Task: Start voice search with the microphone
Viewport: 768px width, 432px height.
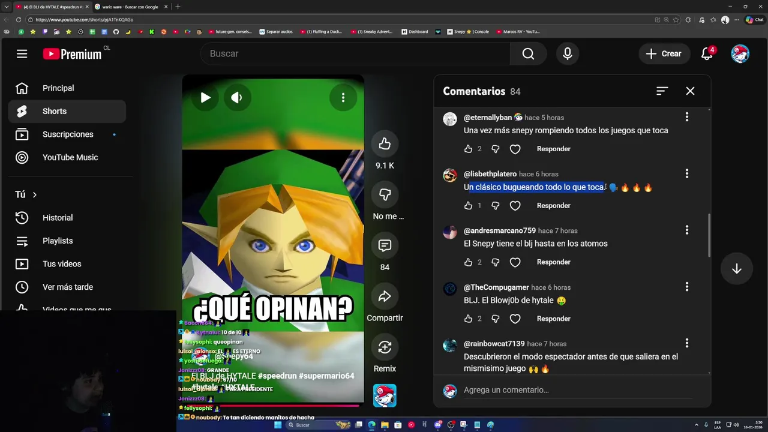Action: coord(568,54)
